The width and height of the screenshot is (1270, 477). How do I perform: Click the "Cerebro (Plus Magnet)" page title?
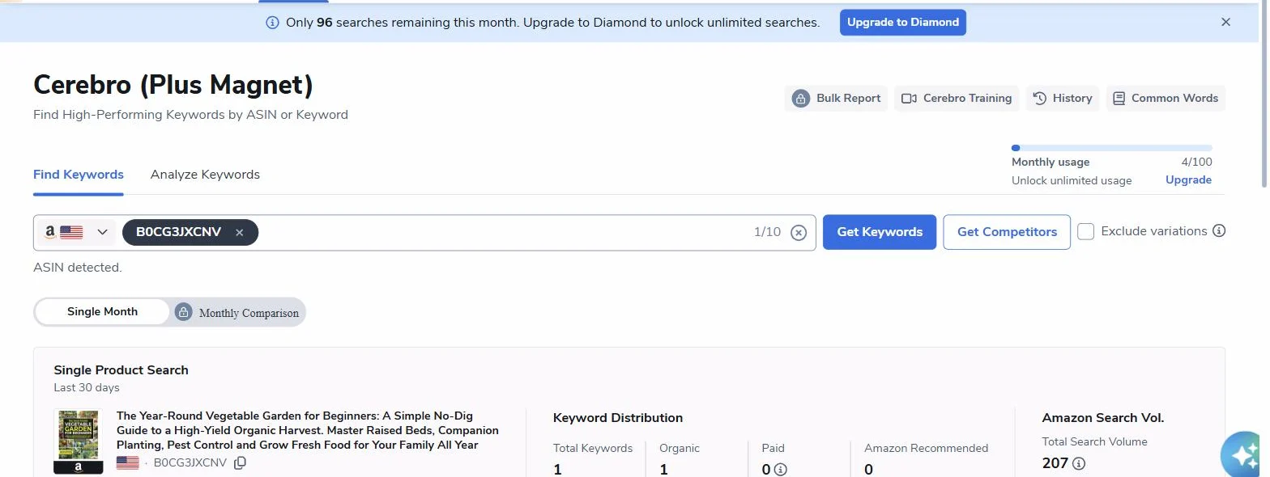173,85
